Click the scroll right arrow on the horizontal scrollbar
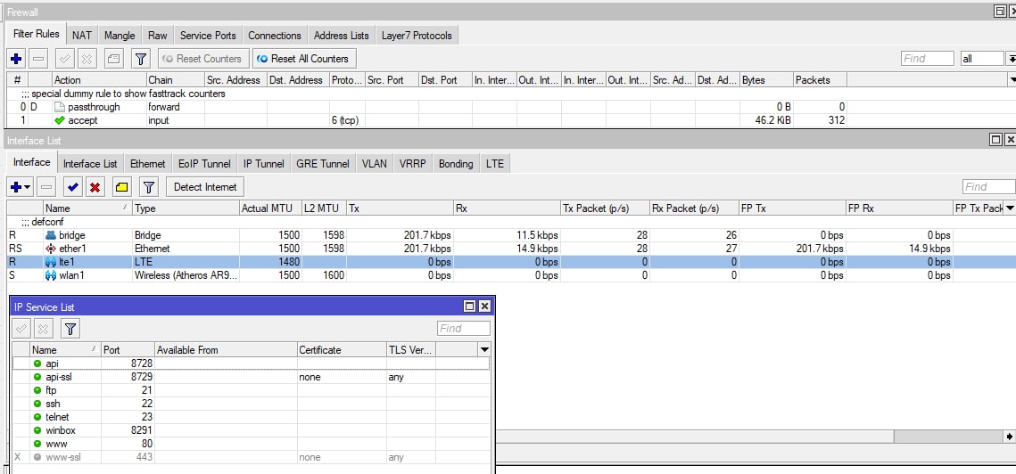1016x474 pixels. [x=1008, y=437]
